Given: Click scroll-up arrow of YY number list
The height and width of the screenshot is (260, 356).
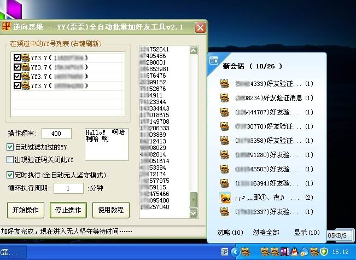Looking at the screenshot, I should (x=194, y=51).
